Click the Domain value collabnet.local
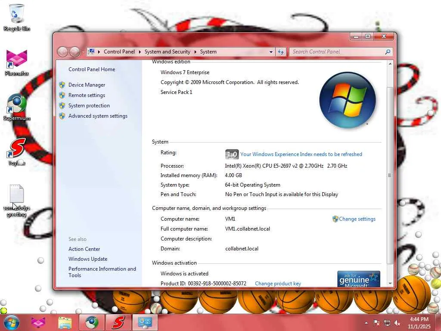The image size is (441, 331). [242, 249]
